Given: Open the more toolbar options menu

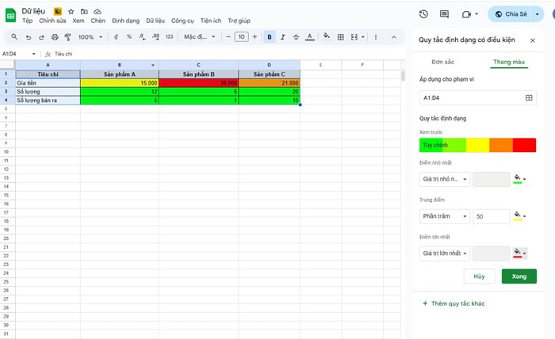Looking at the screenshot, I should 376,36.
